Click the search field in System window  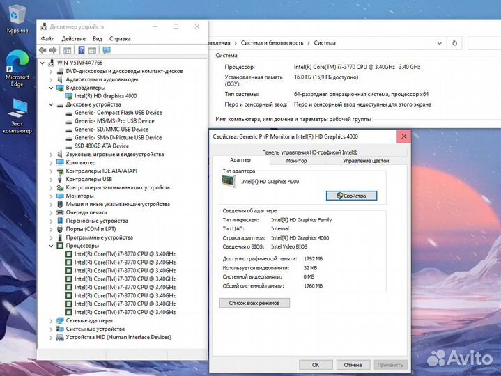pyautogui.click(x=484, y=43)
